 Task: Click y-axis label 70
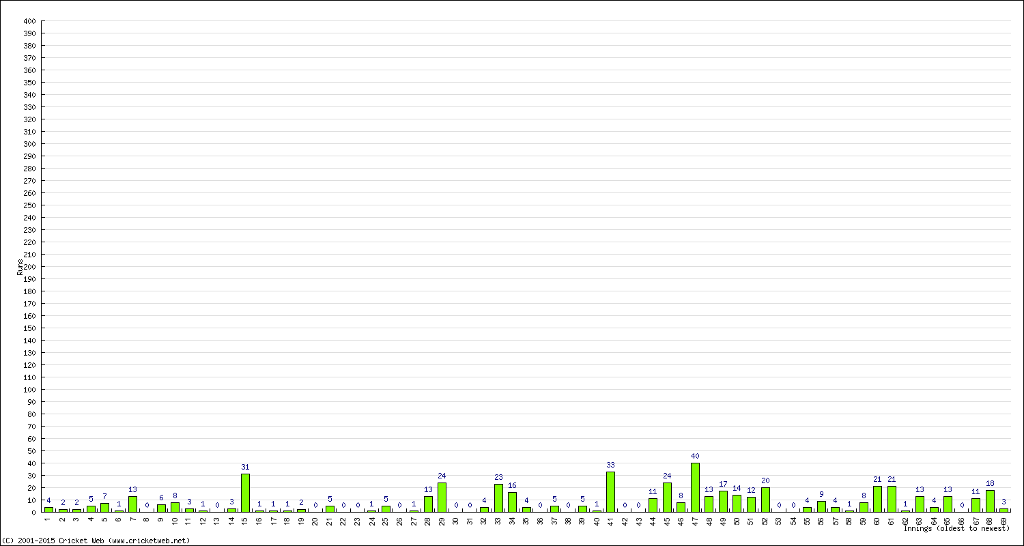click(x=31, y=427)
